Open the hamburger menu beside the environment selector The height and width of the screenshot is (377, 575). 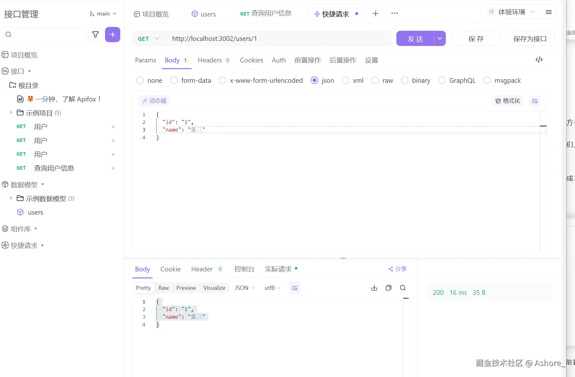pyautogui.click(x=549, y=12)
